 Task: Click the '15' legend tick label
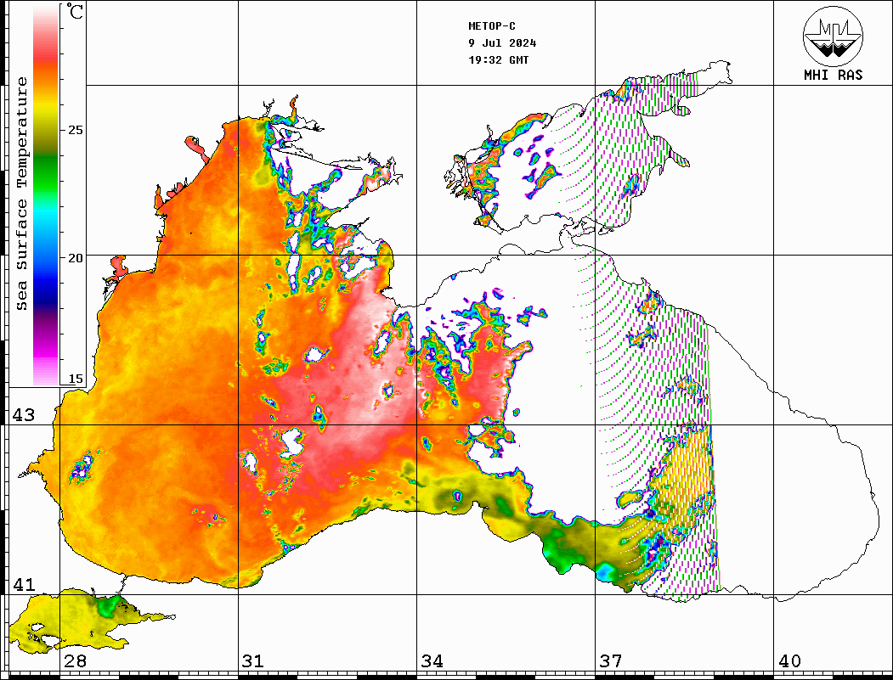pyautogui.click(x=75, y=379)
